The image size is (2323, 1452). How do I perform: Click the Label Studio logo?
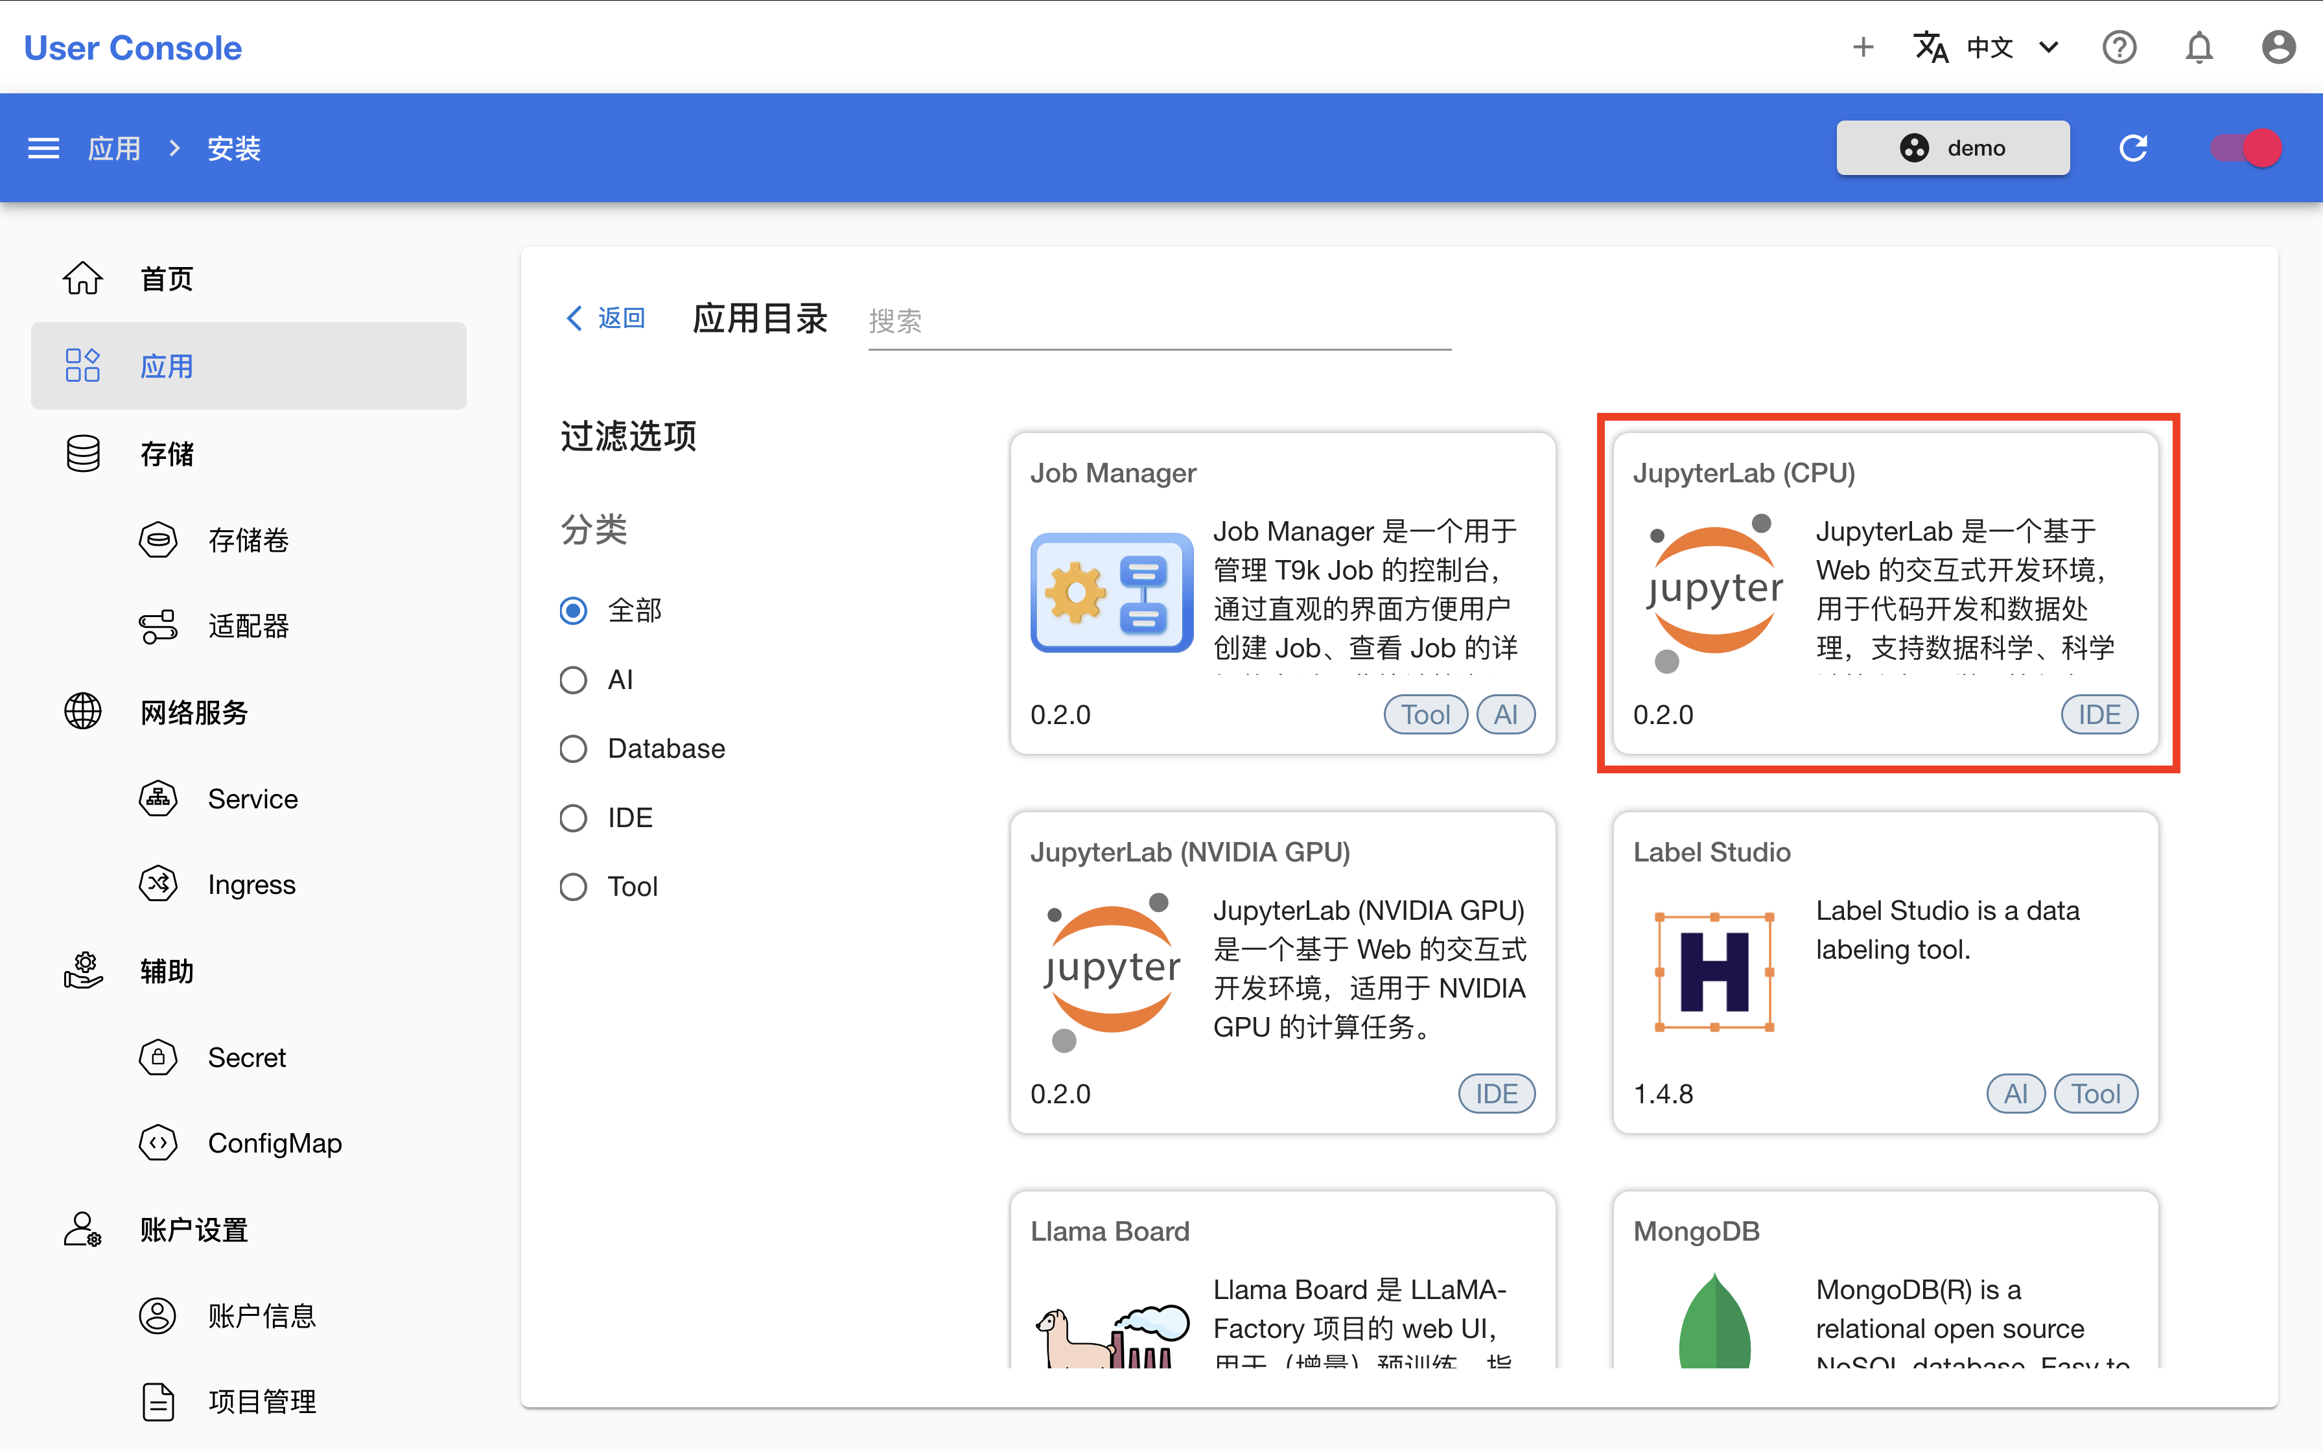pyautogui.click(x=1716, y=972)
